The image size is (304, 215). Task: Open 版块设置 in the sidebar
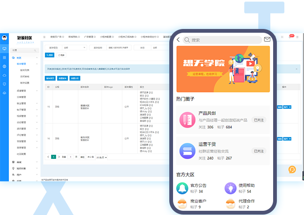[25, 83]
